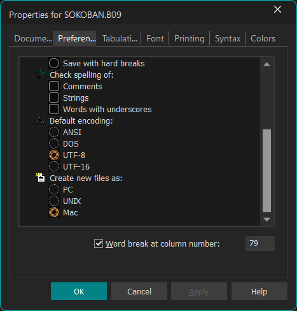Enable spell checking of Comments
297x311 pixels.
click(x=54, y=86)
